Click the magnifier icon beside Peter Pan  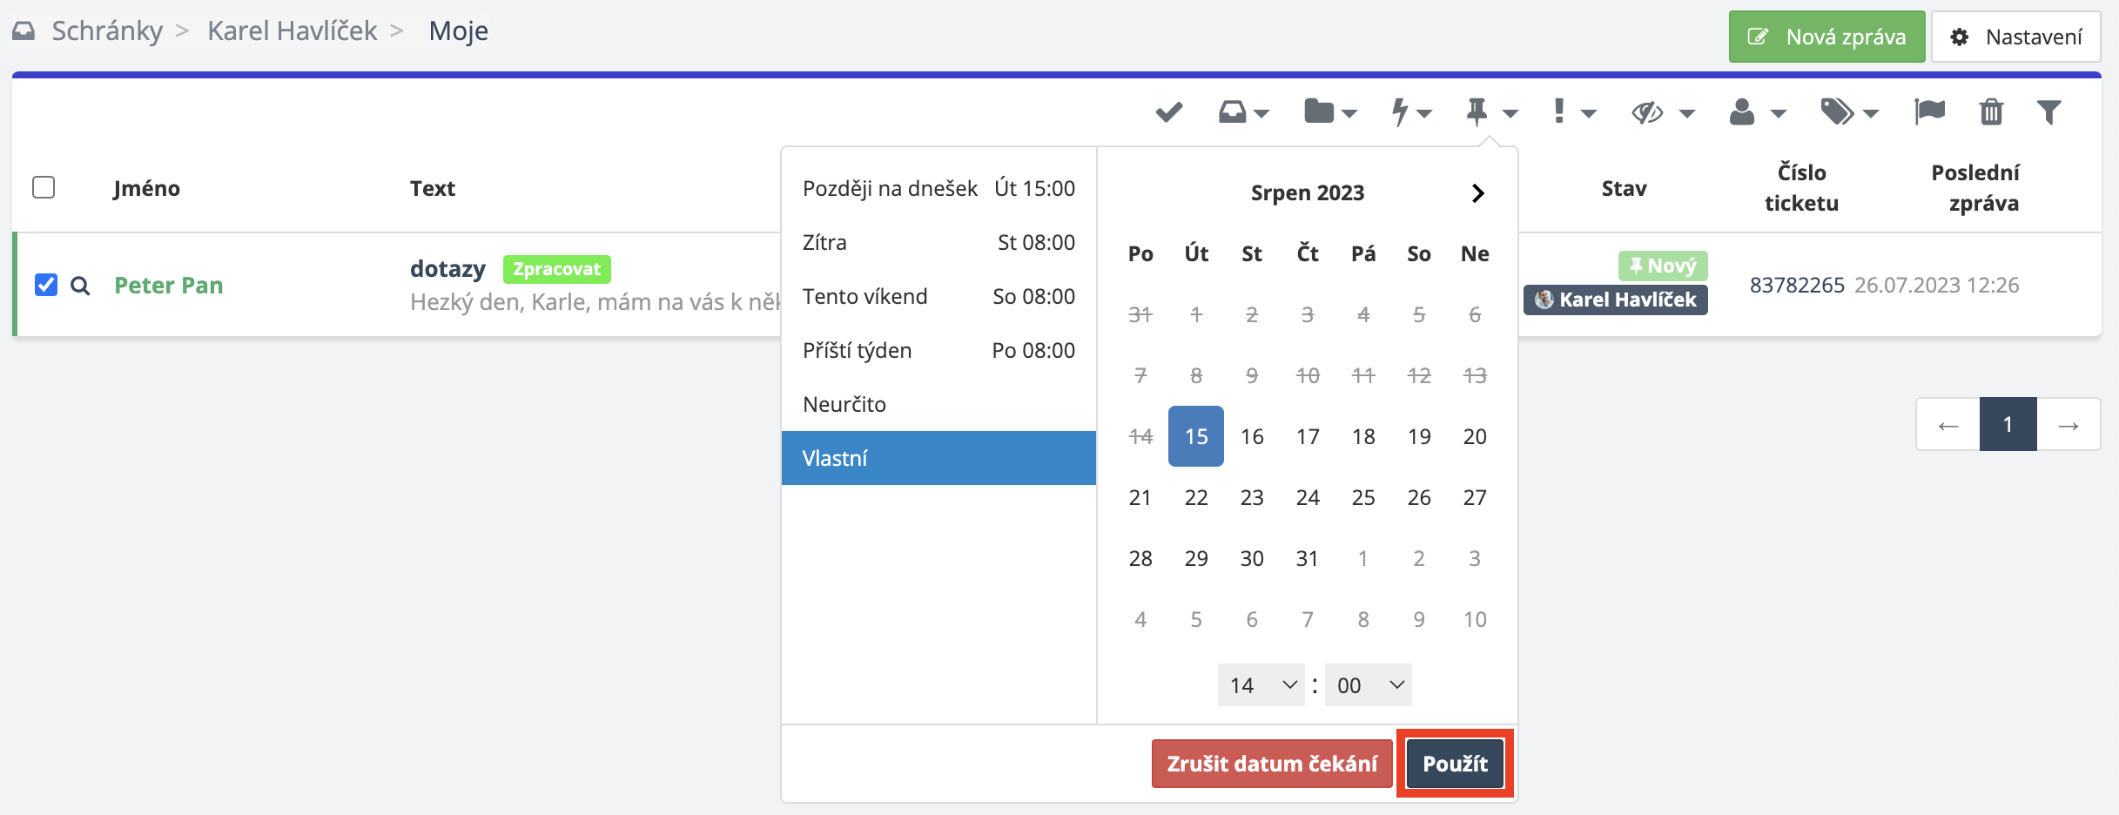click(x=80, y=286)
